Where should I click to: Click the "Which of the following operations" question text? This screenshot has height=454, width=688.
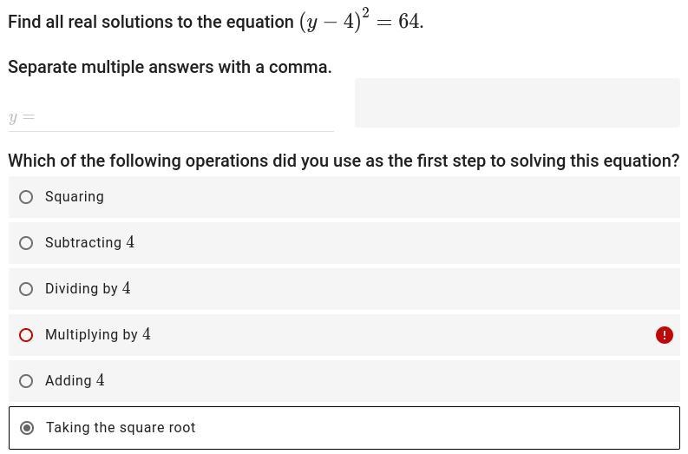344,161
